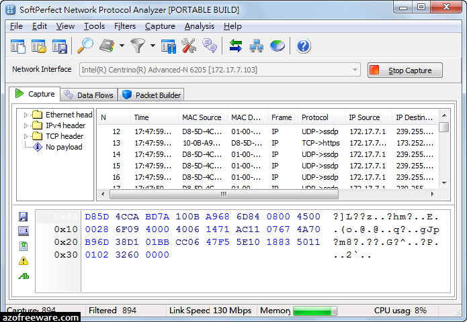Viewport: 467px width, 322px height.
Task: Open the Network Interface combo box
Action: pos(220,70)
